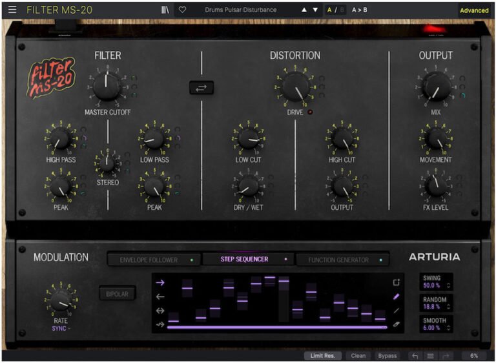Click the sequencer randomize steps icon
The image size is (496, 363).
tap(396, 282)
